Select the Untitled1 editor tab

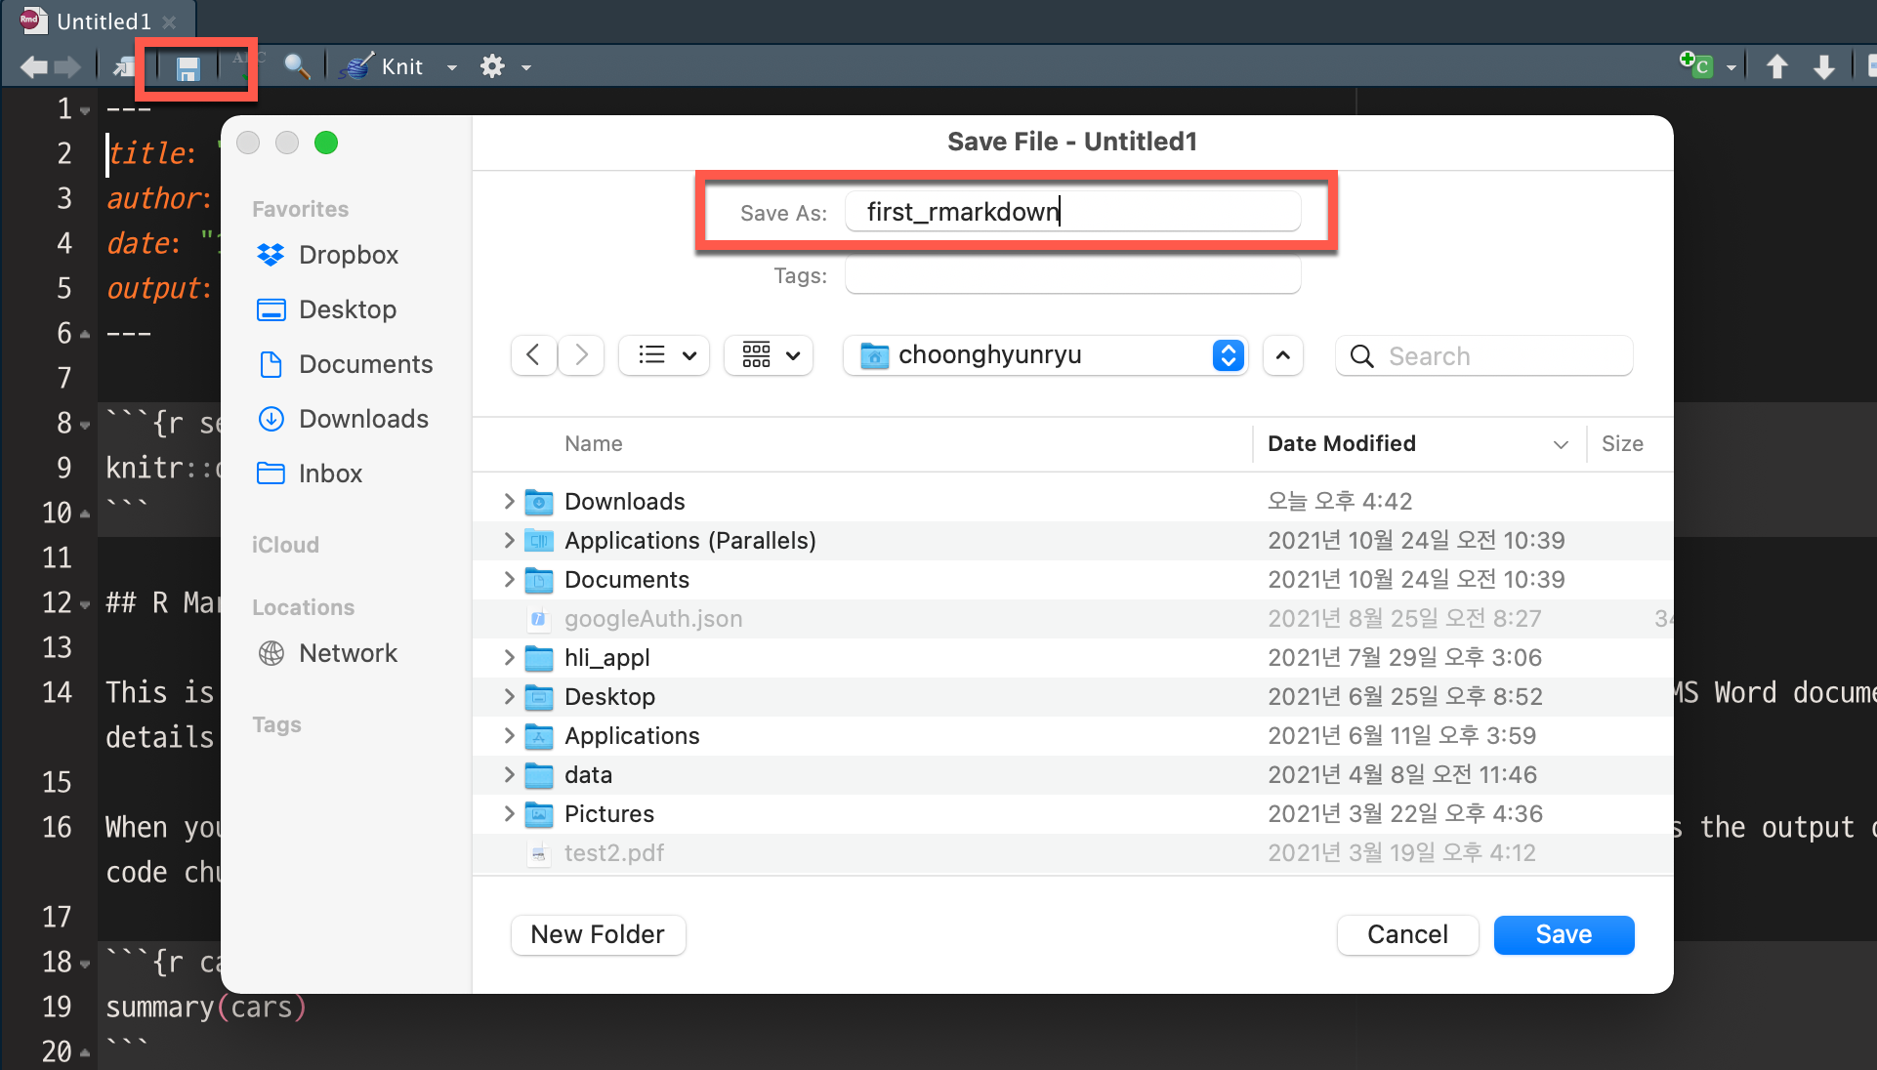(x=101, y=21)
